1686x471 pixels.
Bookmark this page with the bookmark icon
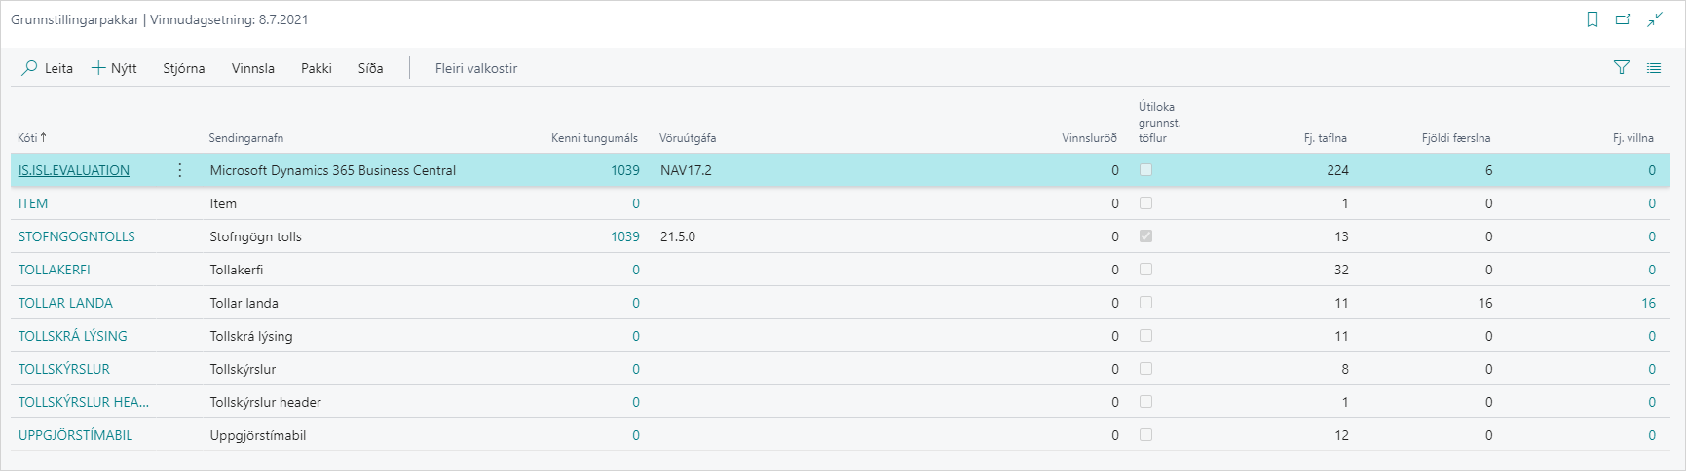1592,19
